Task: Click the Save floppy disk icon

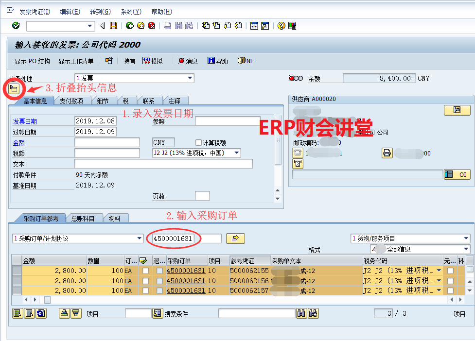Action: pyautogui.click(x=113, y=26)
